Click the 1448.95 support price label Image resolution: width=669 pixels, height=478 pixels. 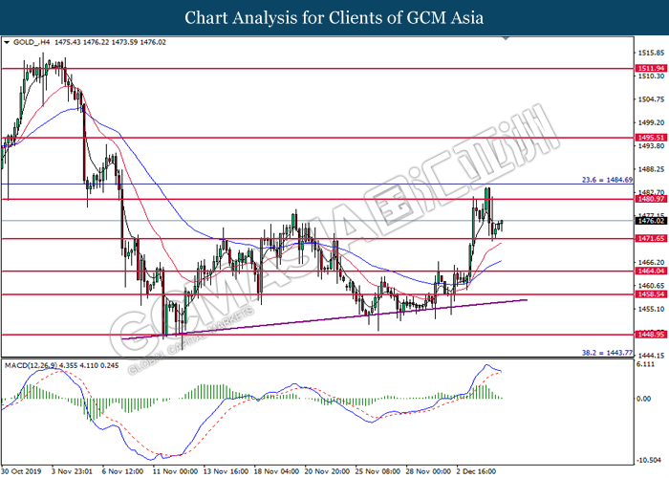click(x=651, y=335)
